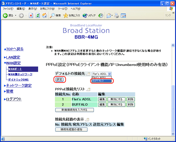
Task: Click the grayed Forward arrow button
Action: pyautogui.click(x=21, y=16)
